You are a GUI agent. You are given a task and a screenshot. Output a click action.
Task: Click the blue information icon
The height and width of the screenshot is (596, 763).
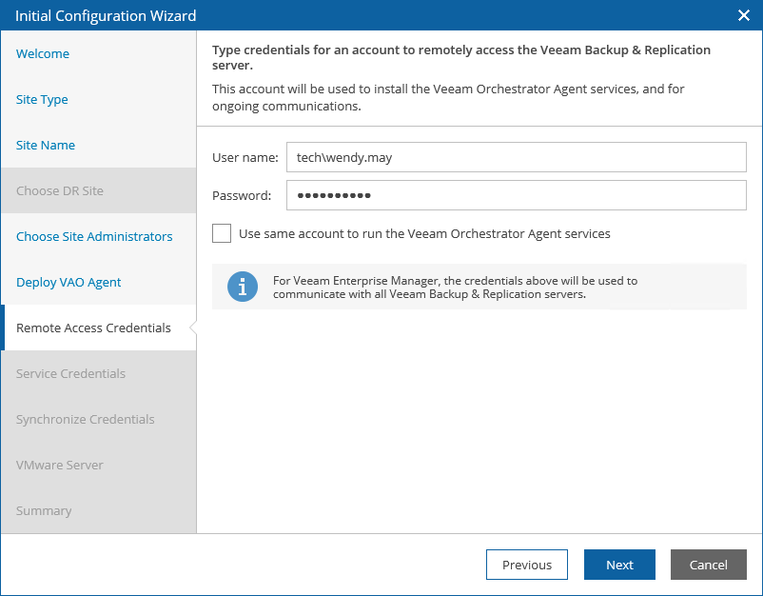(x=243, y=287)
